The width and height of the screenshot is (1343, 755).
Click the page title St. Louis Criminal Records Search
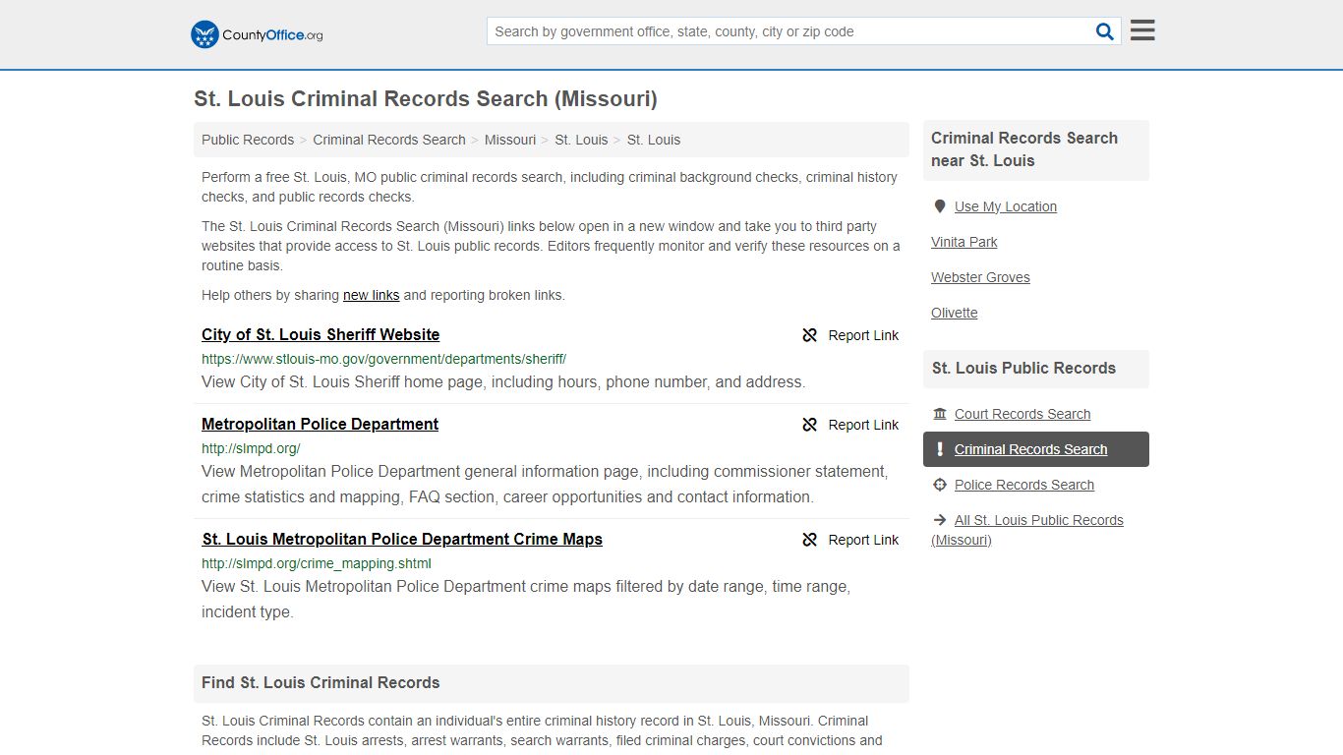(x=426, y=98)
